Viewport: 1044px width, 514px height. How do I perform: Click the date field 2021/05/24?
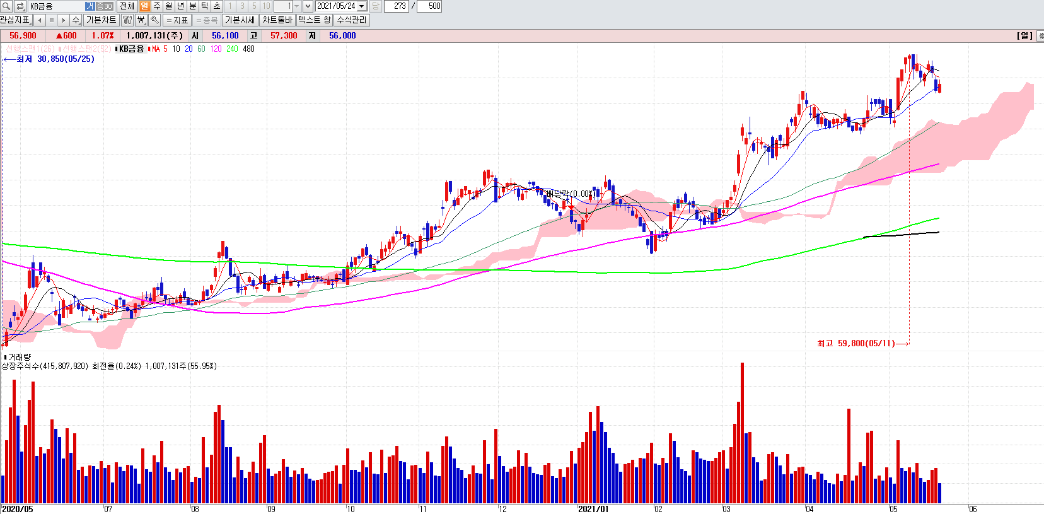(336, 6)
